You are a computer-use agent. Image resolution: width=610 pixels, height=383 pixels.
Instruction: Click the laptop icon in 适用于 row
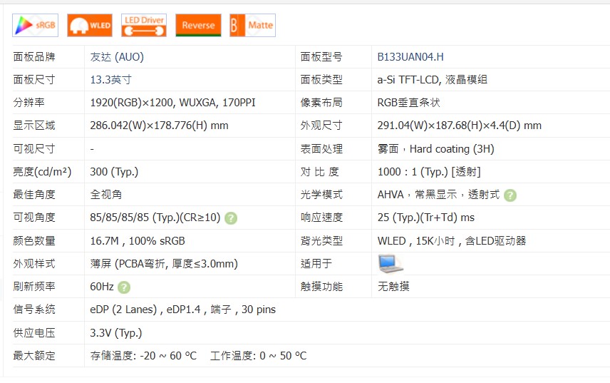click(390, 263)
